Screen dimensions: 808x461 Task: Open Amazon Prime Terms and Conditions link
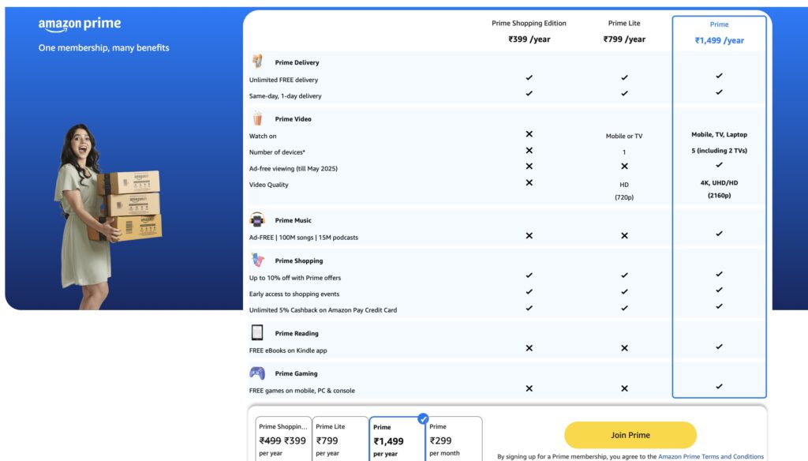711,457
